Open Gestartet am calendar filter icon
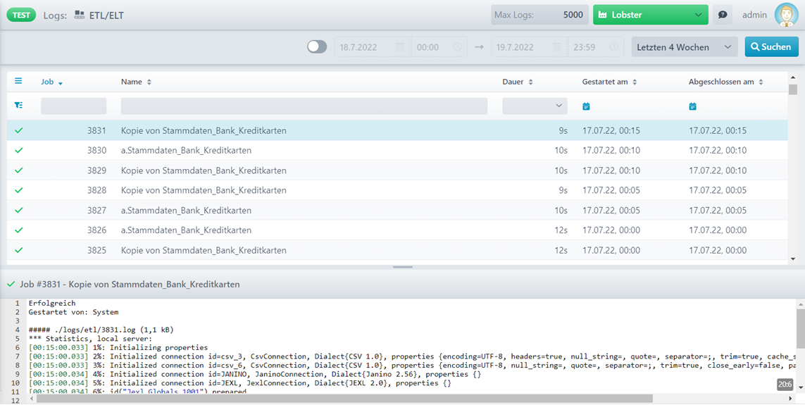Image resolution: width=805 pixels, height=405 pixels. click(586, 106)
